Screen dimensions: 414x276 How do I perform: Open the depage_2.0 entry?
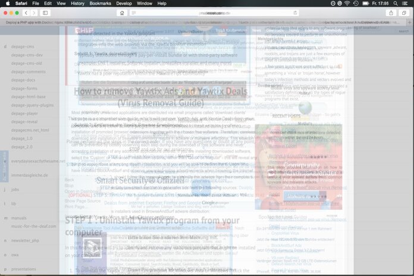pyautogui.click(x=21, y=147)
